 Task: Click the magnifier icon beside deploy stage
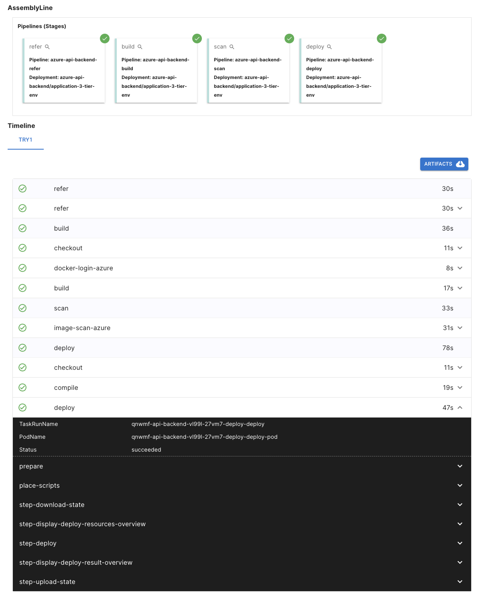click(x=329, y=47)
